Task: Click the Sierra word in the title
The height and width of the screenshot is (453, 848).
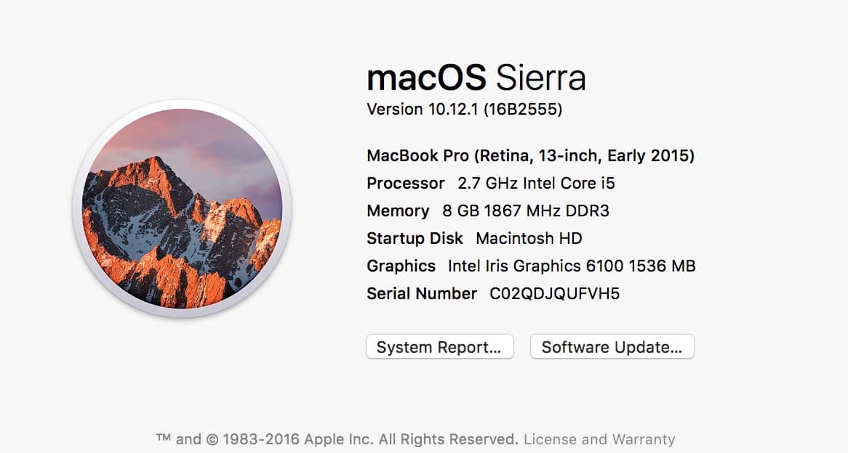Action: coord(541,77)
